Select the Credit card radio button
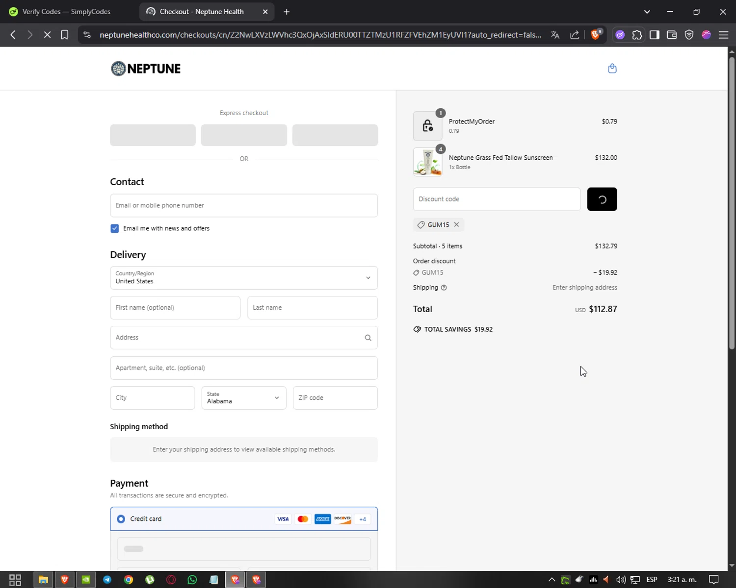 [121, 519]
